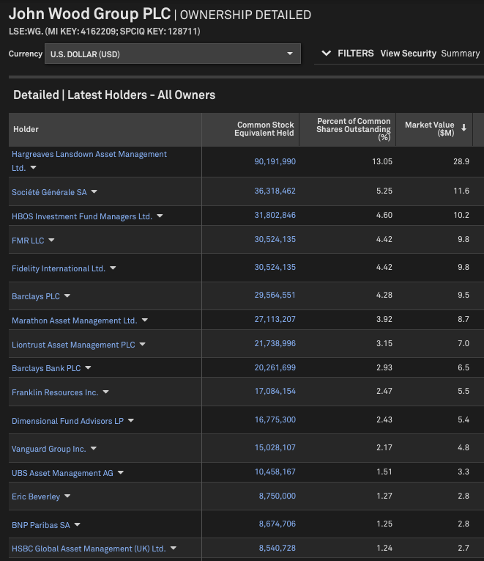Sort by the Common Stock Equivalent Held column
Image resolution: width=484 pixels, height=561 pixels.
coord(264,129)
